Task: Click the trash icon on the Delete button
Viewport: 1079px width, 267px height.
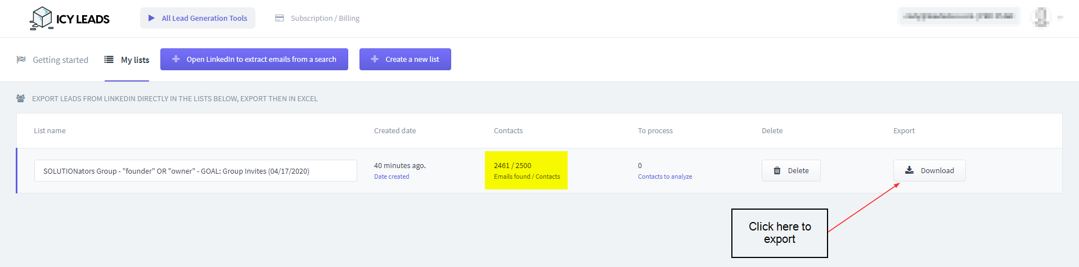Action: [x=777, y=170]
